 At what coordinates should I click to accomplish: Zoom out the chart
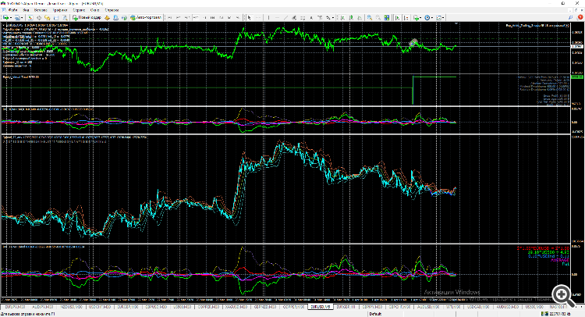pos(378,17)
